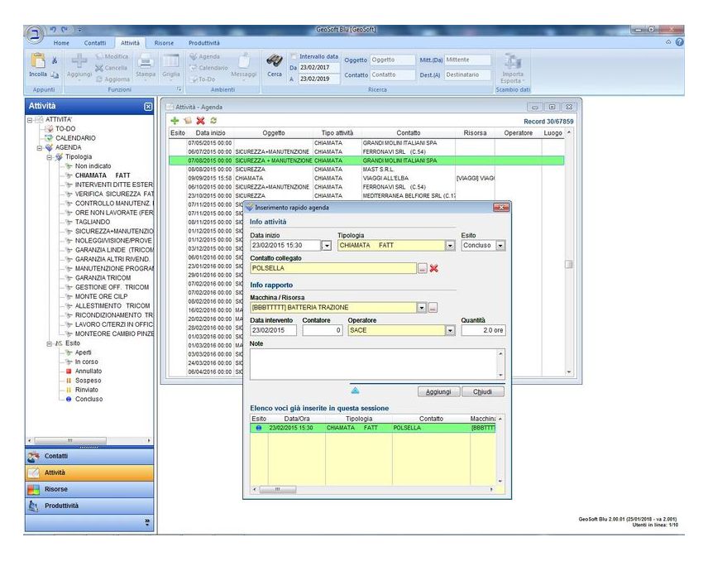Open Contatti in the bottom-left navigation pane
The width and height of the screenshot is (708, 561).
tap(89, 456)
